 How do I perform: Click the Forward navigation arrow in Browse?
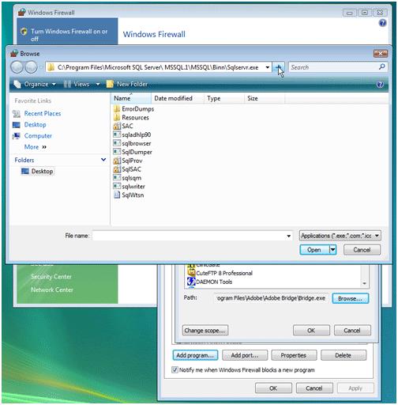point(32,67)
